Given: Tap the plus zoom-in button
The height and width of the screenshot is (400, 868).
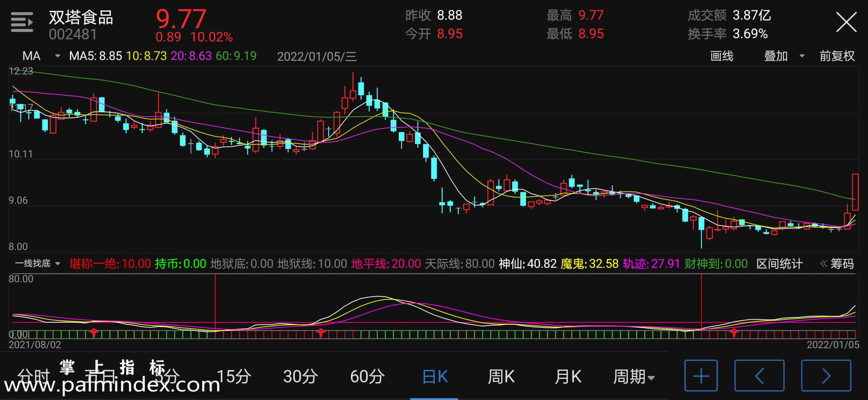Looking at the screenshot, I should [701, 376].
